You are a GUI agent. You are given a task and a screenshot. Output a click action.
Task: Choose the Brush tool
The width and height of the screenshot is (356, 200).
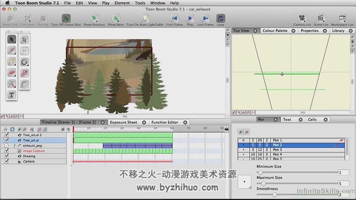(x=11, y=50)
